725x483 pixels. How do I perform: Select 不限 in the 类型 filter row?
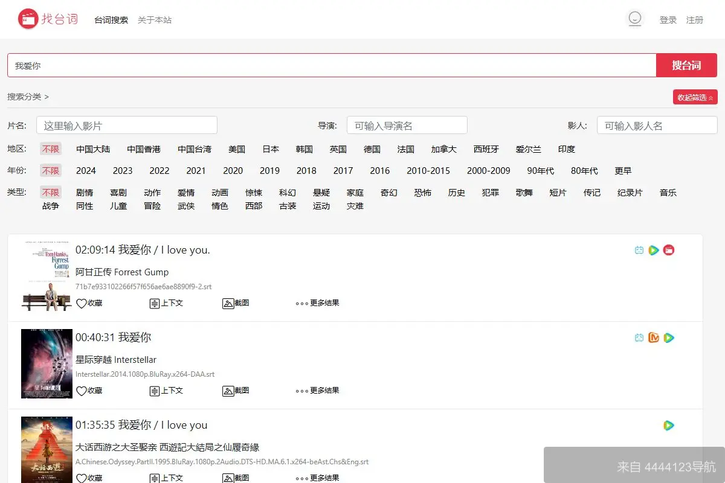click(51, 193)
